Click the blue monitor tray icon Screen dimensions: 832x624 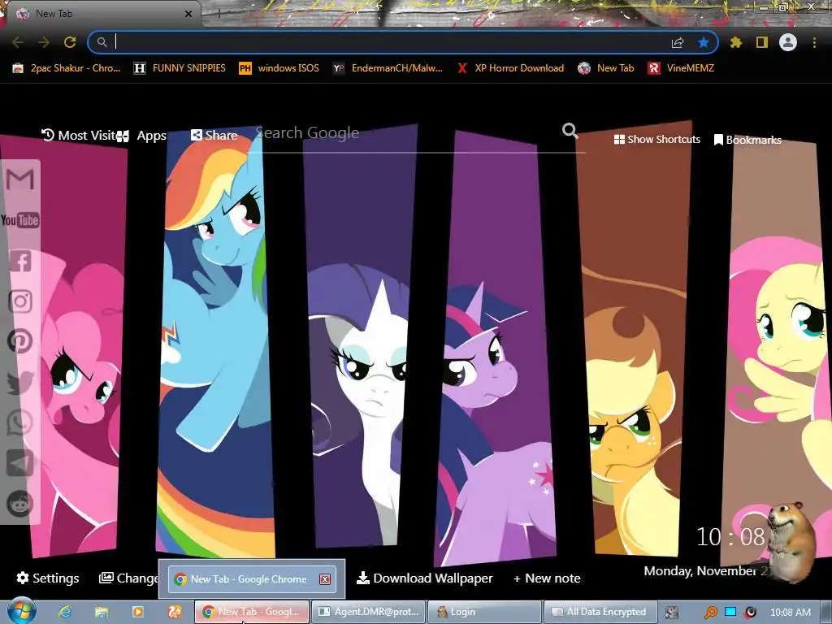(x=730, y=612)
